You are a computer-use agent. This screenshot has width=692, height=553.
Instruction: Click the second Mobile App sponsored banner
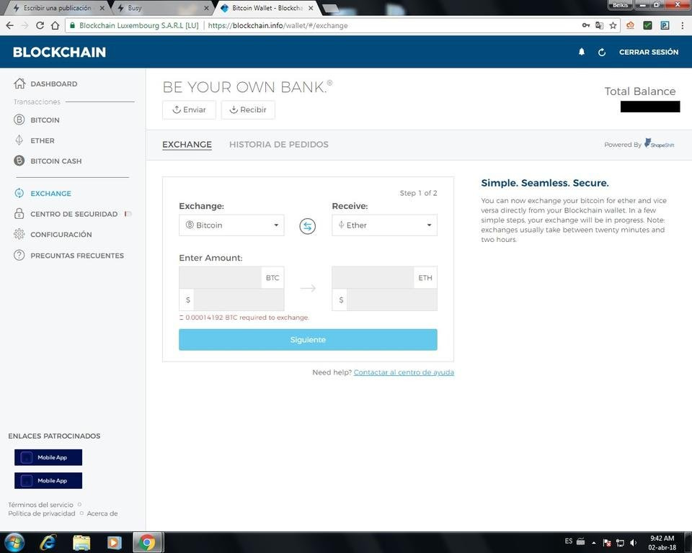[x=48, y=481]
